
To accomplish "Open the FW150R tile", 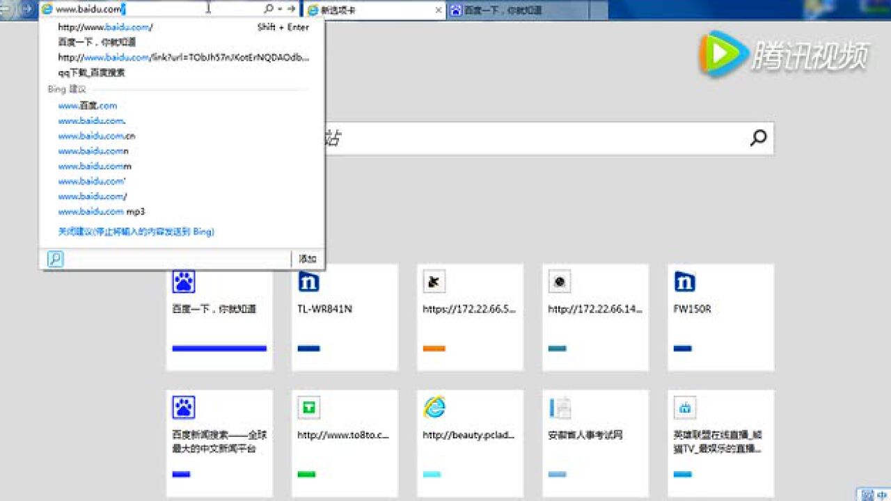I will click(720, 317).
